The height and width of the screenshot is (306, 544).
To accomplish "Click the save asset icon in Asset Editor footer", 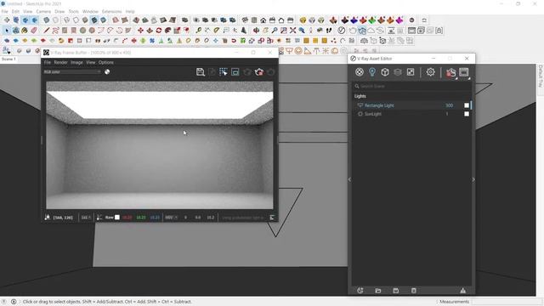I will point(396,291).
